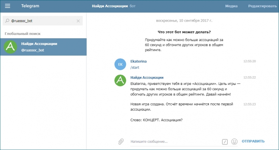Open the hamburger main menu
The height and width of the screenshot is (150, 279).
pos(7,6)
